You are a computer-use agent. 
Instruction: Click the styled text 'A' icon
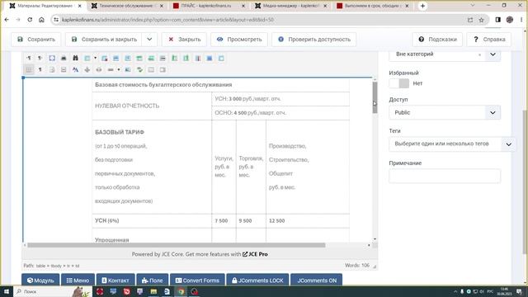(75, 69)
